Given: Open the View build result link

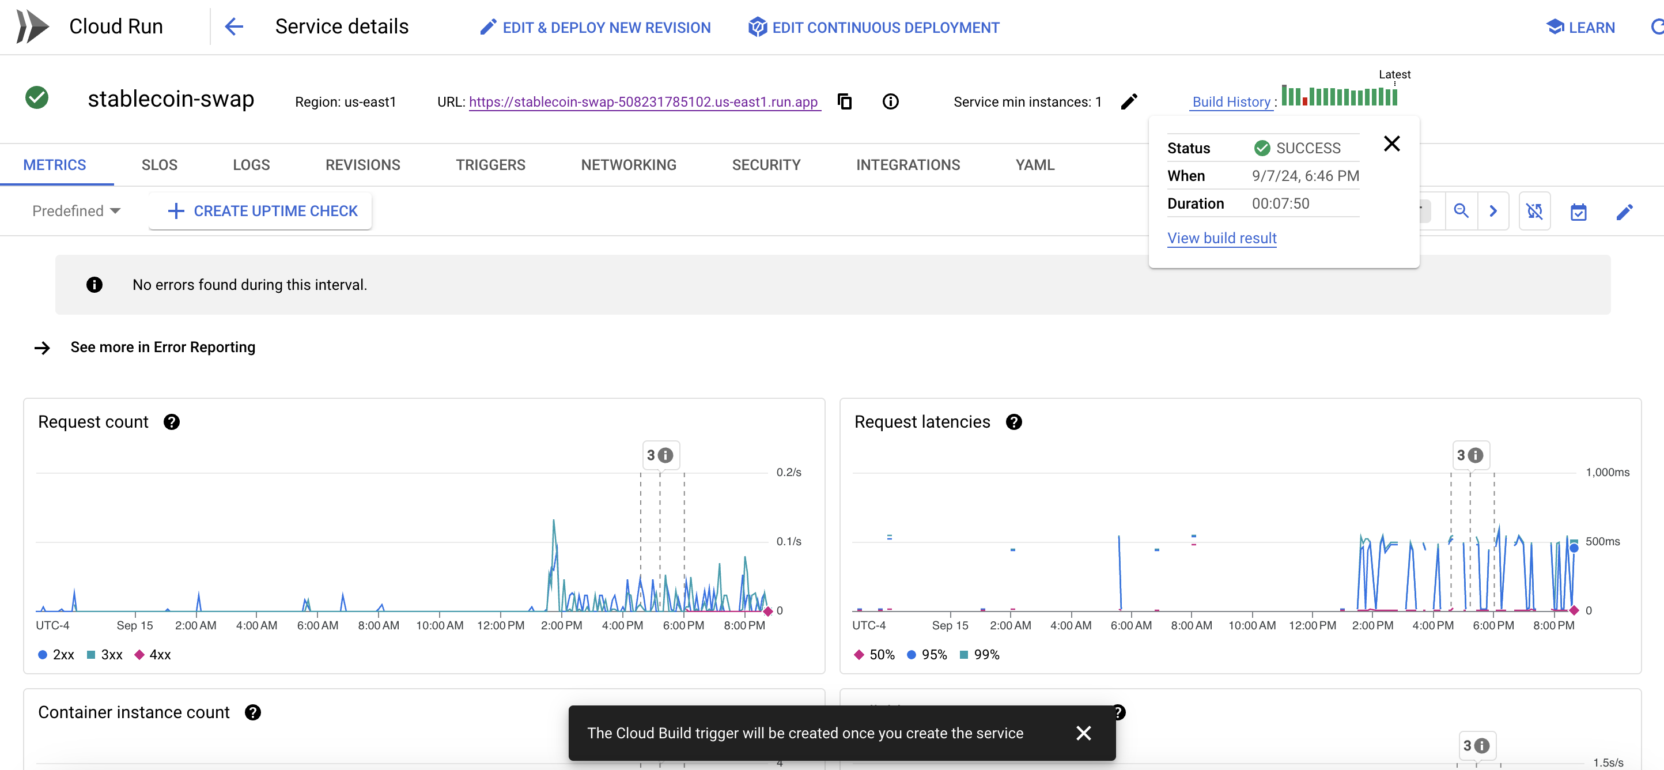Looking at the screenshot, I should (x=1221, y=237).
